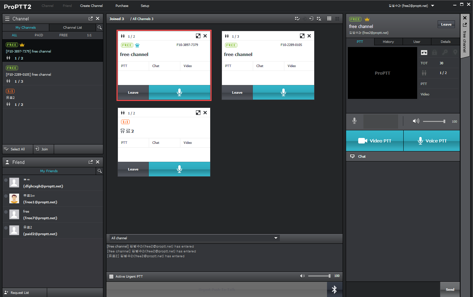Screen dimensions: 473x297
Task: Open the Channel List tab
Action: [72, 27]
